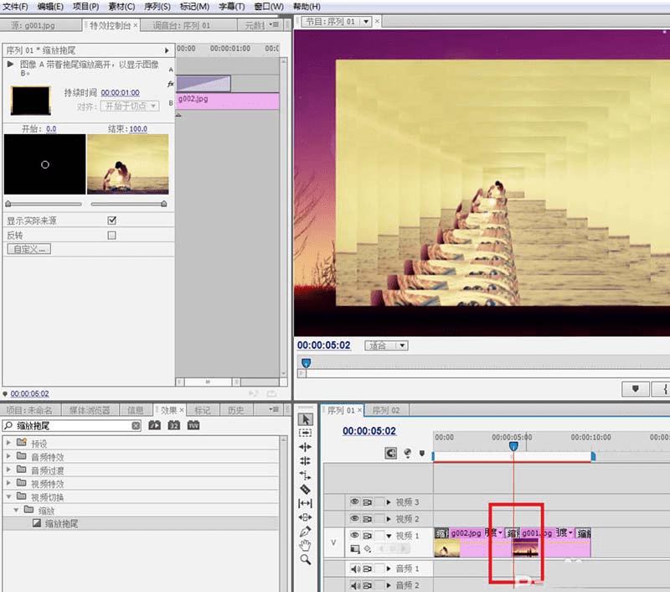670x592 pixels.
Task: Select the Zoom magnifier tool
Action: (306, 559)
